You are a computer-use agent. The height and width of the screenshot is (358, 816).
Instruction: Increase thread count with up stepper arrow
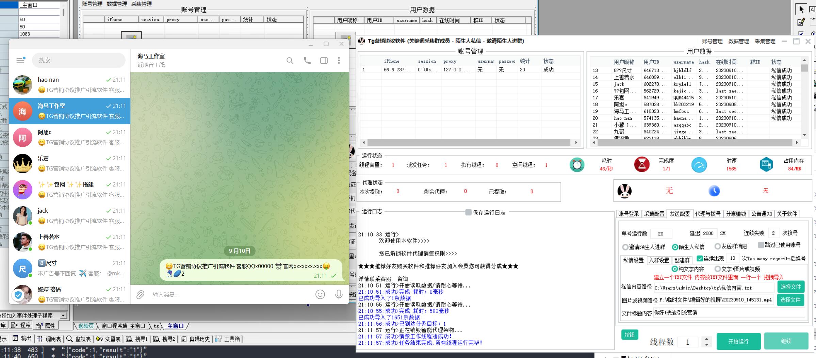pyautogui.click(x=707, y=339)
